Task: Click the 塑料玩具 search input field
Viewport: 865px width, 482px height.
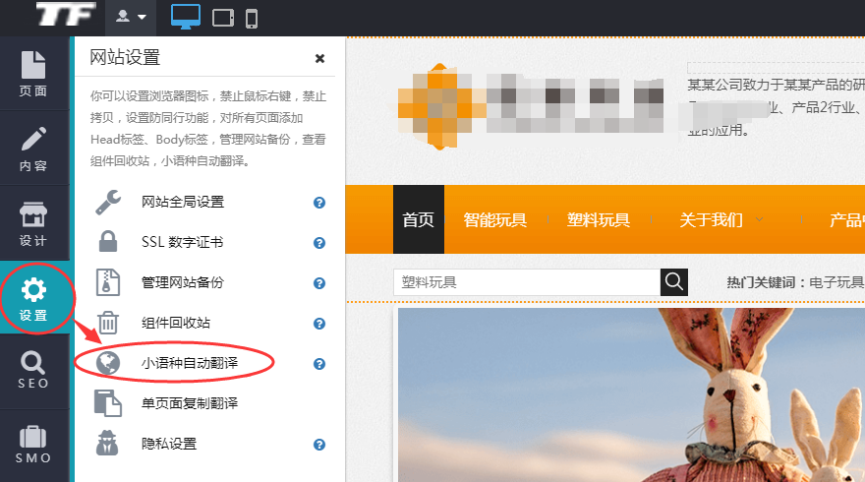Action: [526, 282]
